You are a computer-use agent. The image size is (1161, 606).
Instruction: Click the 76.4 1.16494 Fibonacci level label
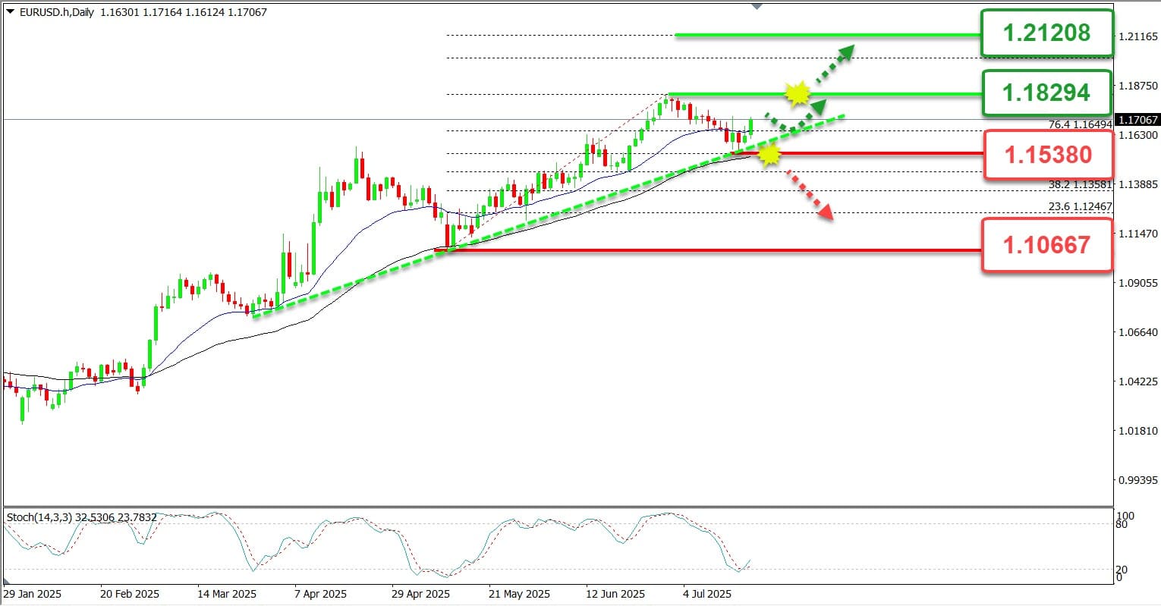click(x=1081, y=124)
